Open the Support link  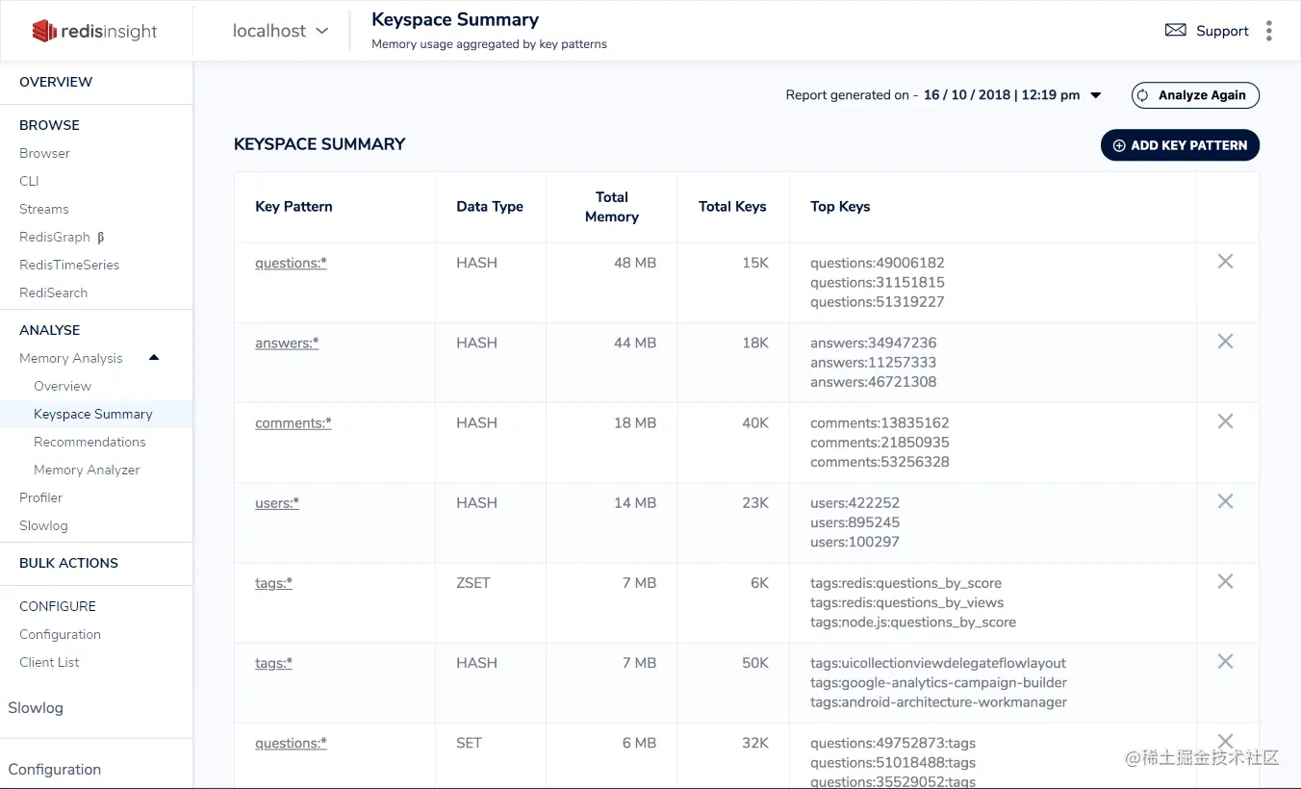click(x=1222, y=31)
